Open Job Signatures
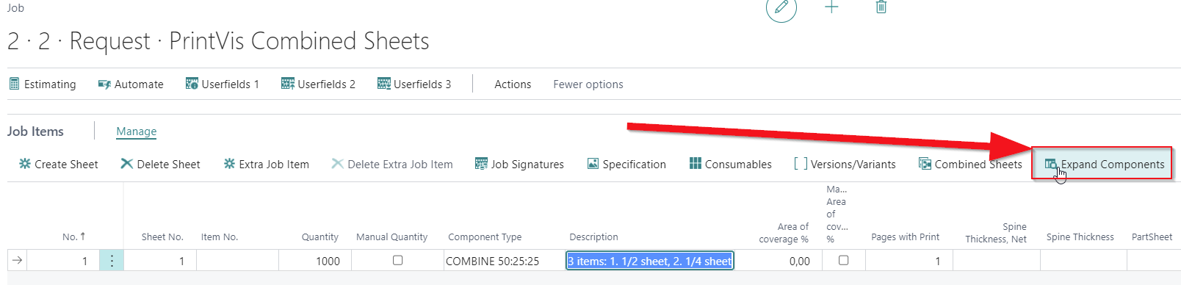The width and height of the screenshot is (1181, 285). click(519, 164)
